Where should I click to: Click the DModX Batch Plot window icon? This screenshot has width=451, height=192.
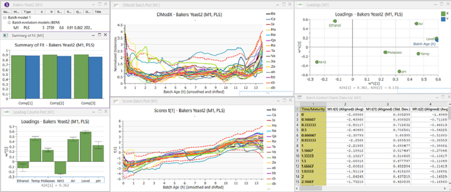pyautogui.click(x=116, y=5)
